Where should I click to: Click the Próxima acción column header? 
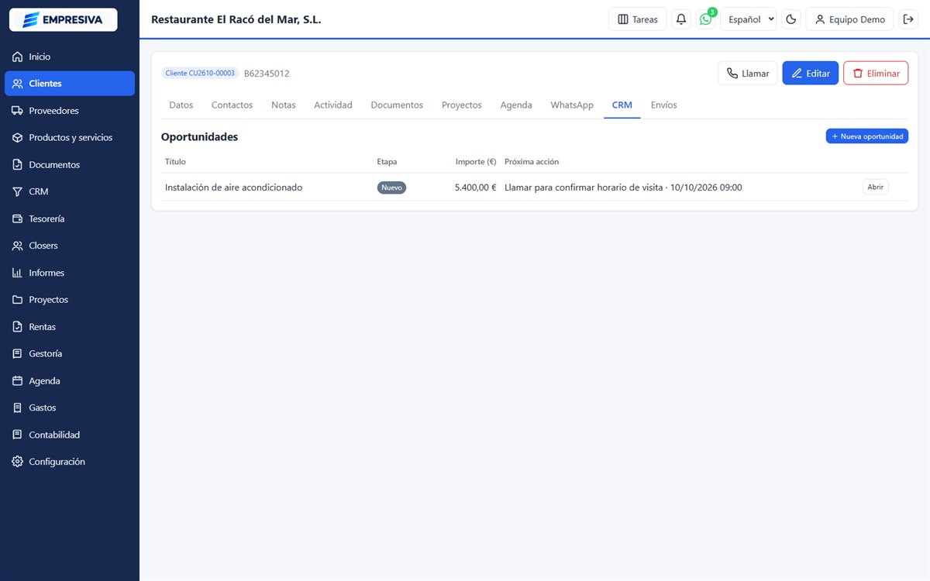tap(532, 162)
